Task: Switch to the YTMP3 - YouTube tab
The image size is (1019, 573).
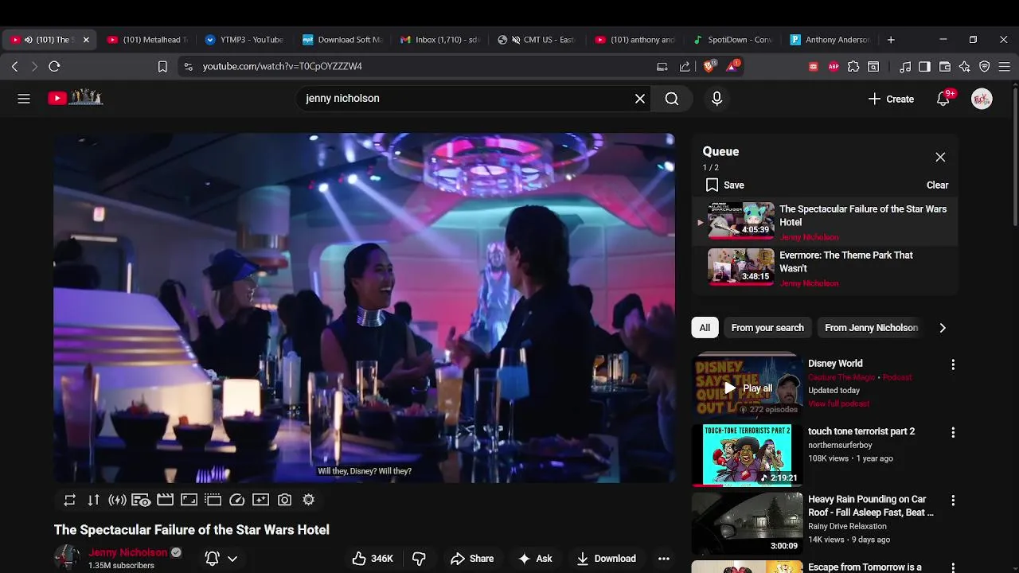Action: tap(244, 40)
